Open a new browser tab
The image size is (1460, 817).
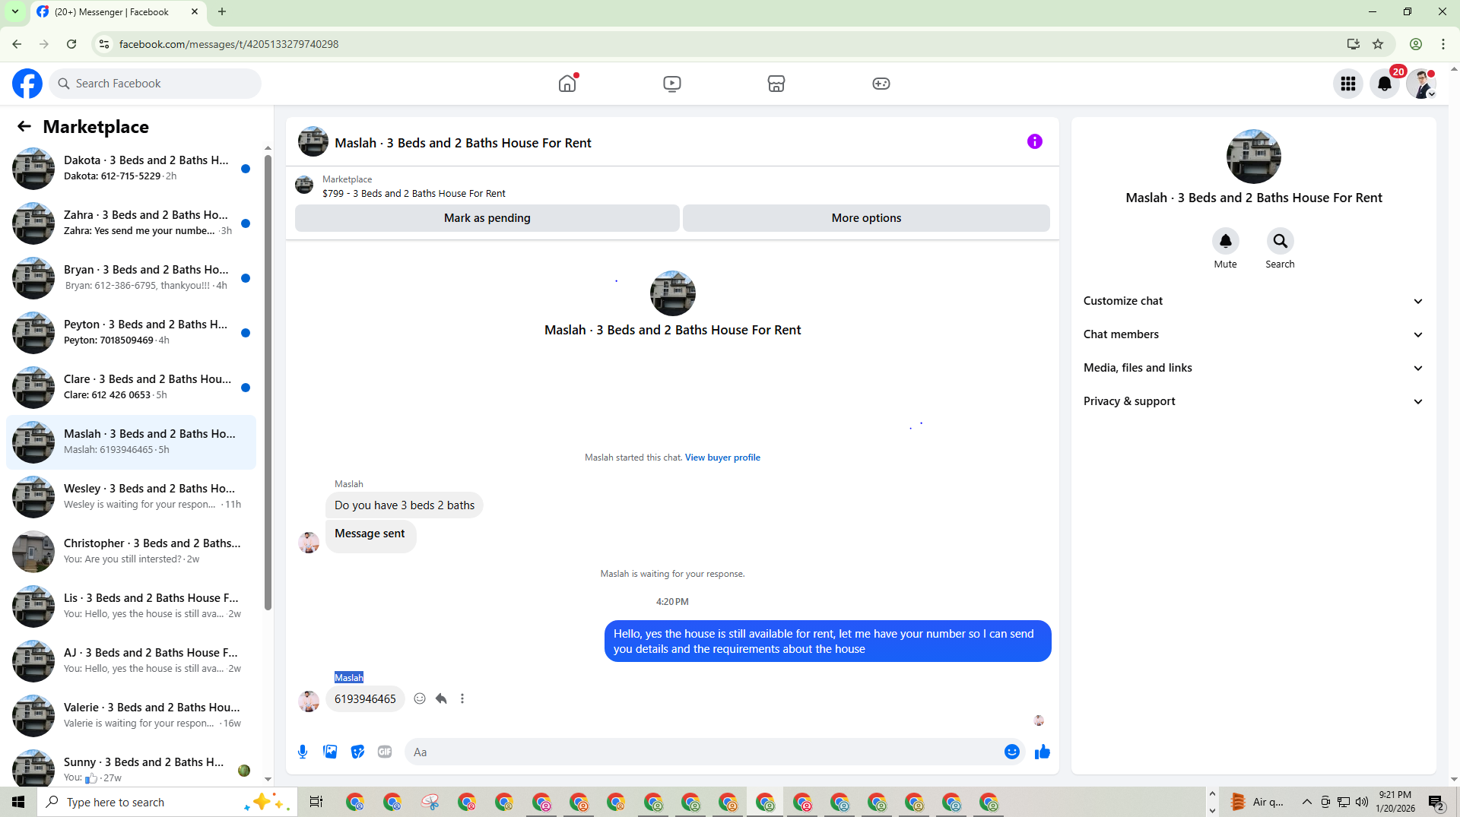coord(222,11)
